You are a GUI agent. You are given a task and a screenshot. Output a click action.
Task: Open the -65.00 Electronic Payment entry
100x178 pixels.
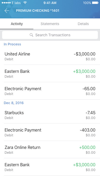(50, 91)
